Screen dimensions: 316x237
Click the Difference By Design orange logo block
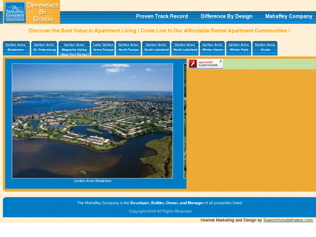pyautogui.click(x=43, y=12)
